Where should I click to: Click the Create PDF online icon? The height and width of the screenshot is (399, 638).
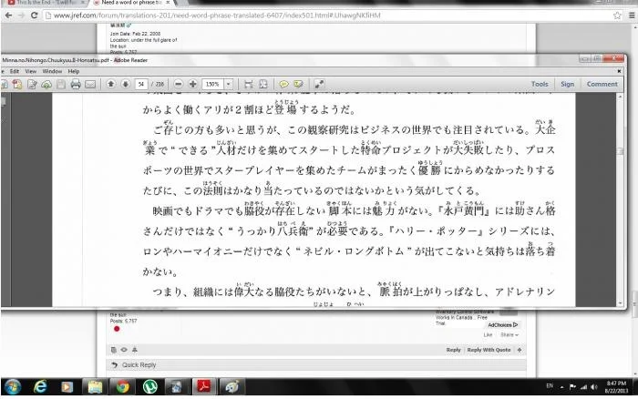point(17,84)
